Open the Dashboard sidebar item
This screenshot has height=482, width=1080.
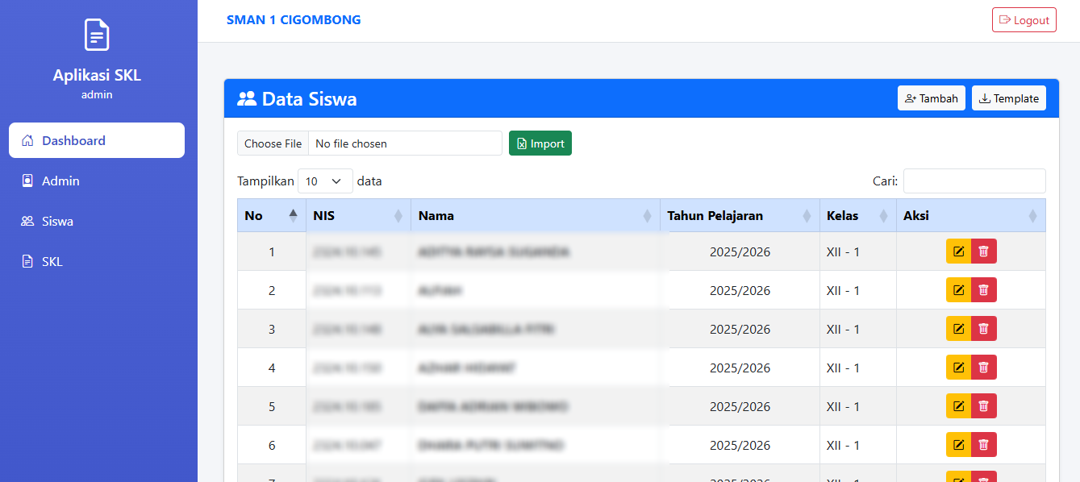click(x=97, y=140)
